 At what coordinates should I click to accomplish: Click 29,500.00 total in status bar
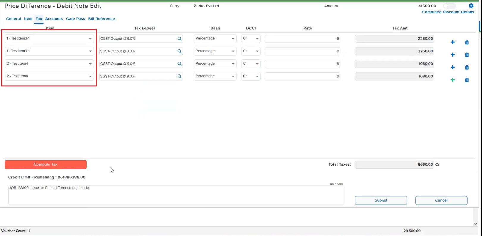[x=412, y=231]
